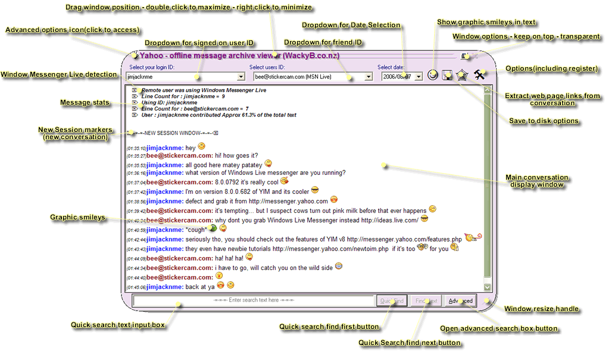Click marker icon beside 'Using ID: jimjacknme'
Screen dimensions: 605x351
pyautogui.click(x=135, y=102)
